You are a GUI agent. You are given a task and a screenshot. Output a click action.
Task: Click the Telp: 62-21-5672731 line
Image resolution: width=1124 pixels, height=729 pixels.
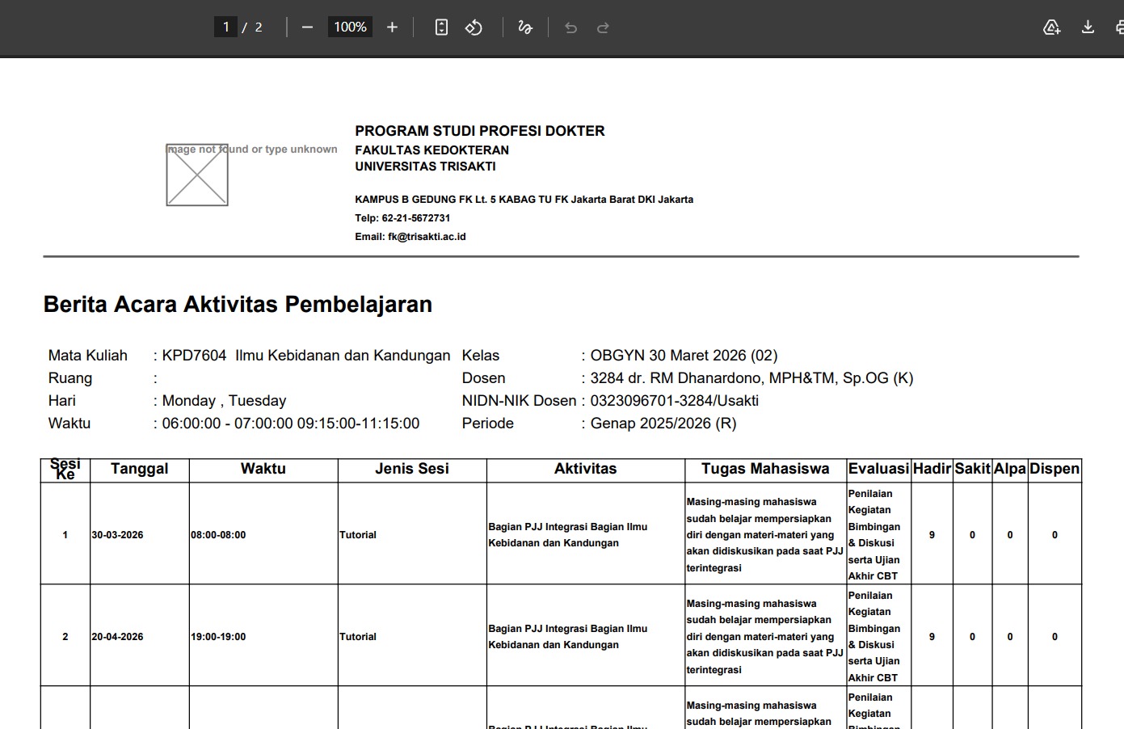point(402,218)
